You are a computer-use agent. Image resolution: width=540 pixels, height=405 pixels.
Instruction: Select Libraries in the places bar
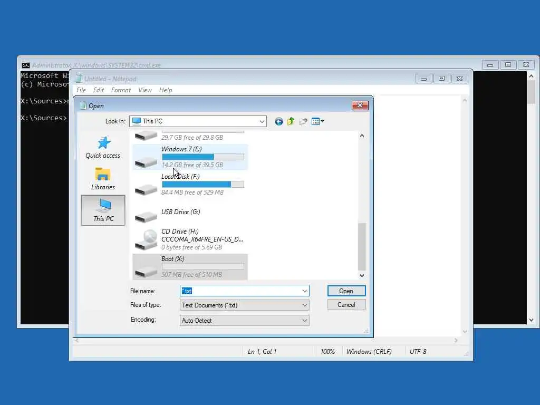pyautogui.click(x=103, y=179)
